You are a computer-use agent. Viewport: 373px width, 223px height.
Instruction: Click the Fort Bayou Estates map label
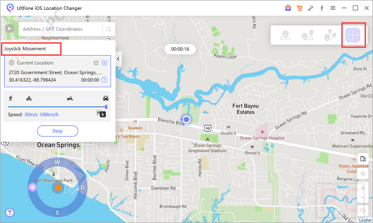point(246,109)
